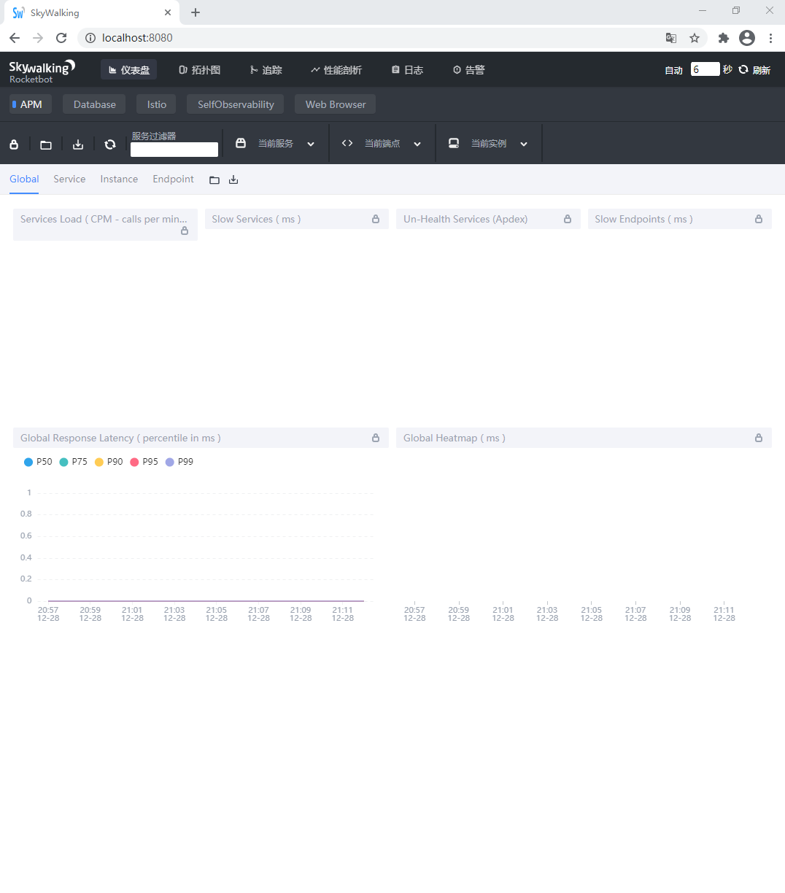Open the 仪表盘 dashboard menu
The width and height of the screenshot is (785, 893).
click(128, 70)
